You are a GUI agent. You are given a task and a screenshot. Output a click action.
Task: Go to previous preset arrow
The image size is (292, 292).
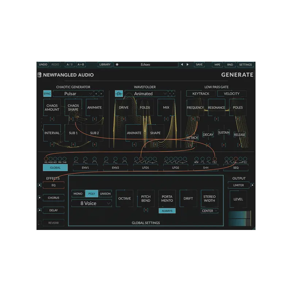[x=182, y=65]
